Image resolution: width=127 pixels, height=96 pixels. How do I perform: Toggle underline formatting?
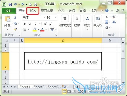[36, 24]
